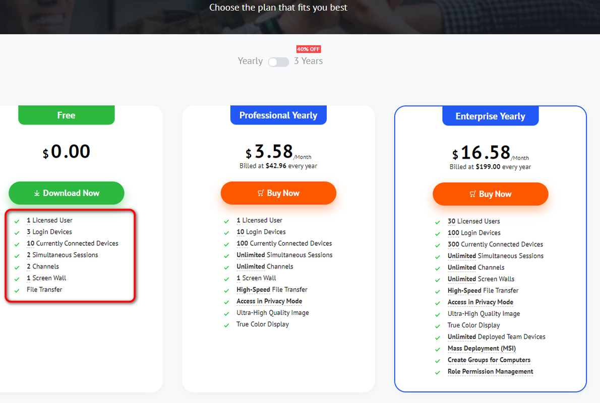This screenshot has height=403, width=600.
Task: Click 'File Transfer' in Free plan
Action: (x=44, y=290)
